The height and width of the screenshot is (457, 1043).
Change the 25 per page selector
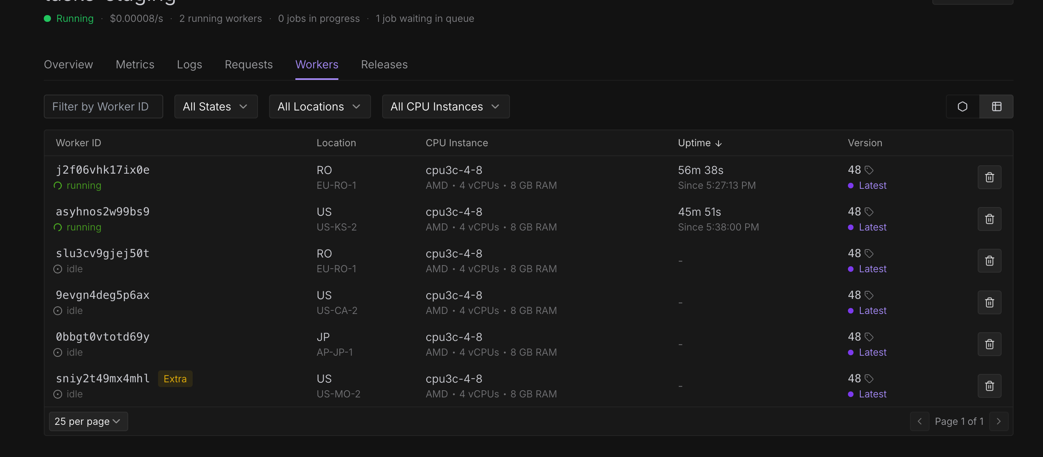[88, 422]
